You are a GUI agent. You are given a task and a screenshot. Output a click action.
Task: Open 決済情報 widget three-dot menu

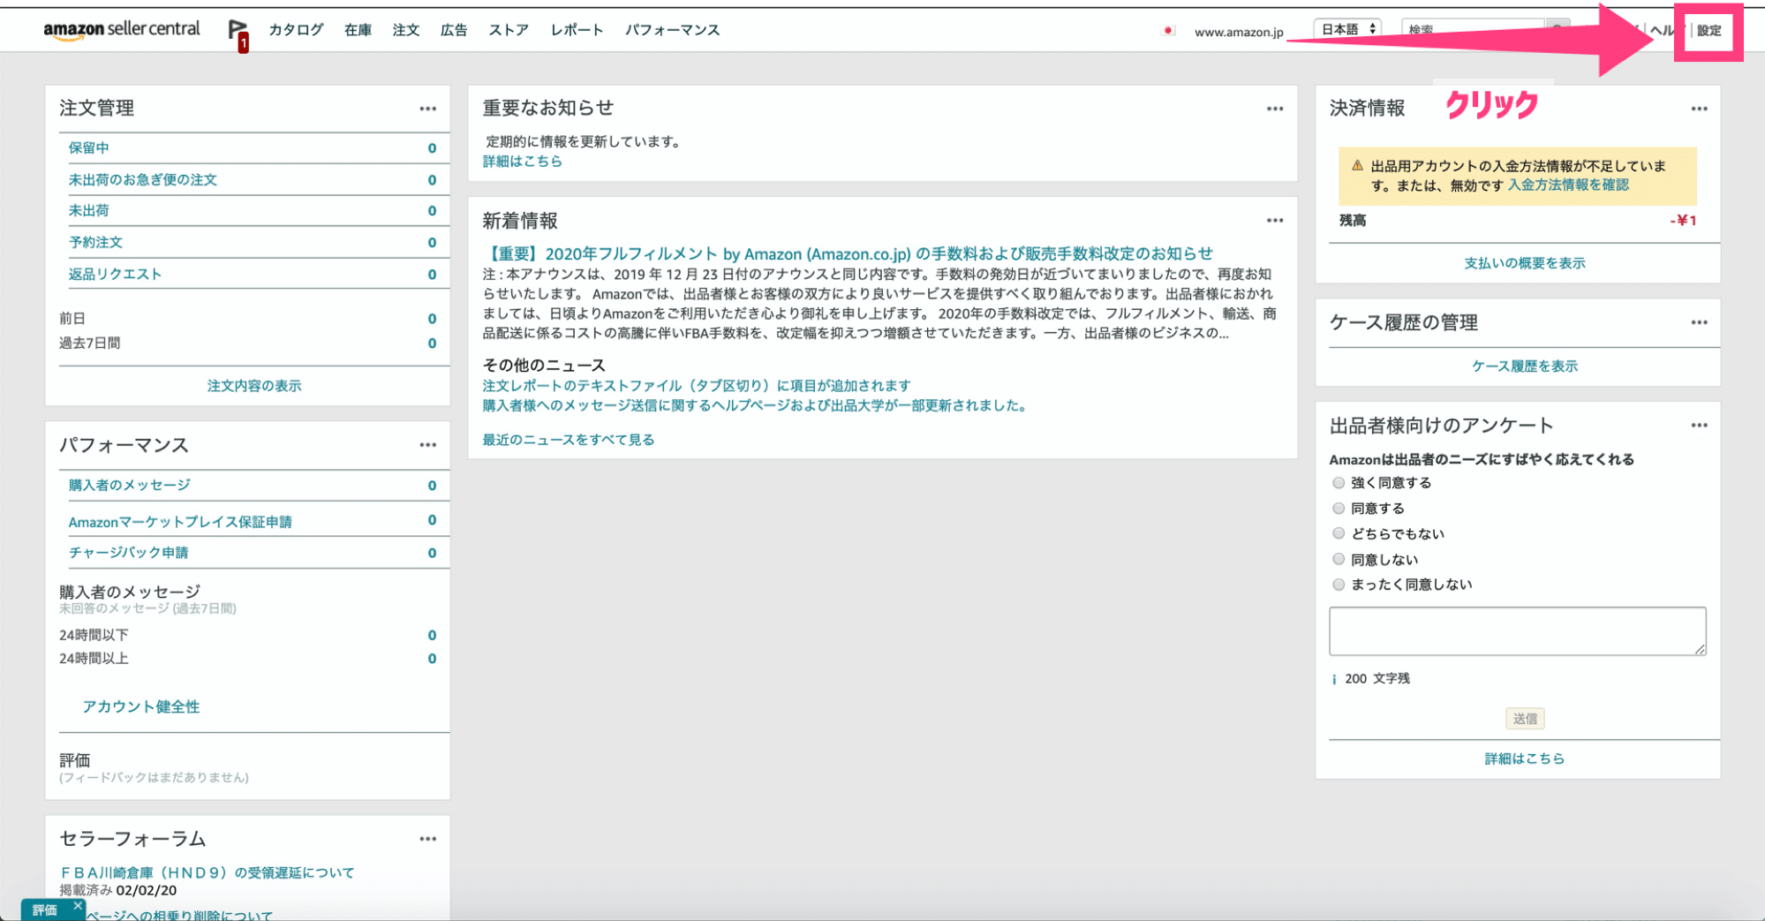[1700, 109]
